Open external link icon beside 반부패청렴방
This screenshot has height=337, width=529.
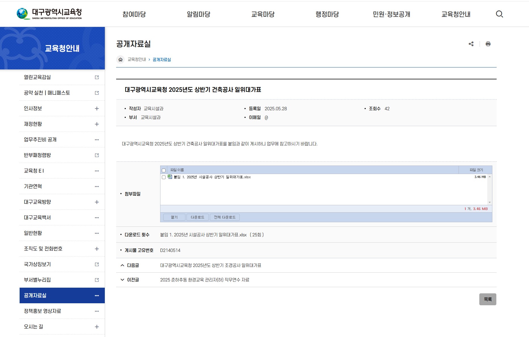coord(97,155)
